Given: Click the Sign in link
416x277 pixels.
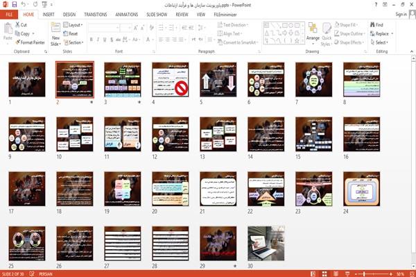Looking at the screenshot, I should point(401,15).
